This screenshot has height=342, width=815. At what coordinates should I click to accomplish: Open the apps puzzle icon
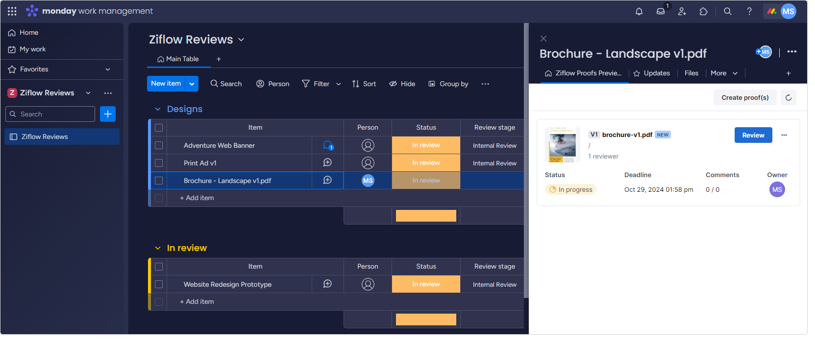[704, 11]
